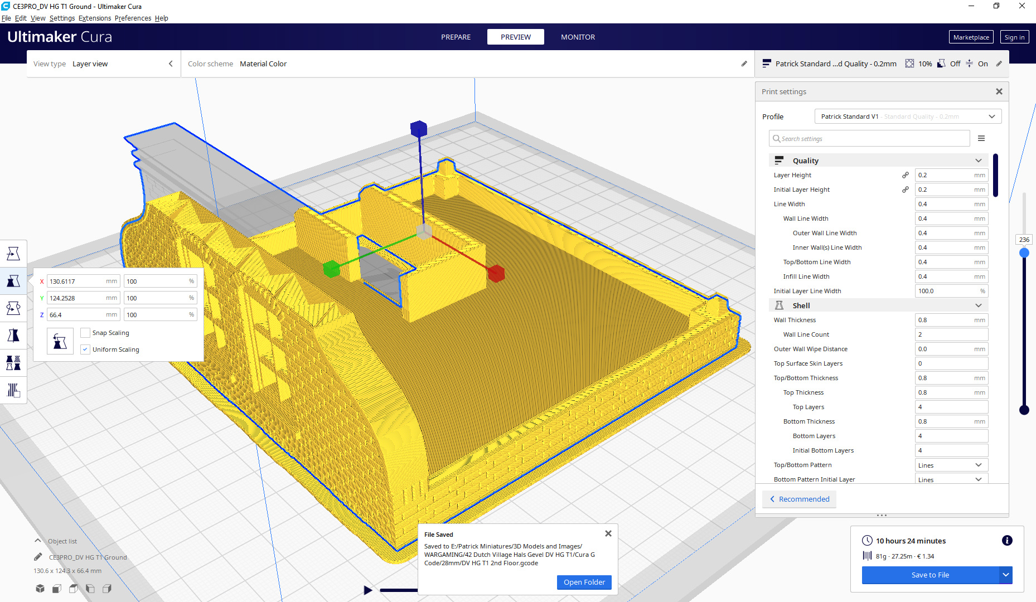
Task: Click the Marketplace button
Action: click(x=971, y=37)
